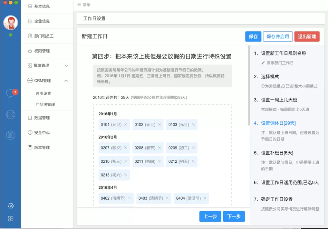Click the 0402 (清明节) date tag

116,198
